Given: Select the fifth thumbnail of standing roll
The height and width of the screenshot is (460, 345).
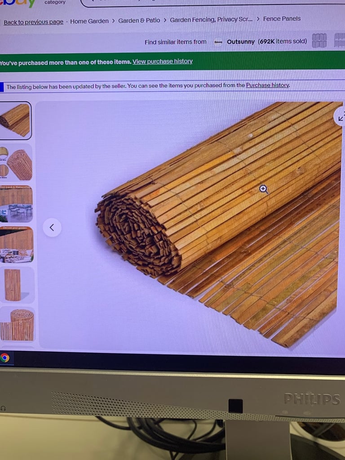Looking at the screenshot, I should tap(17, 285).
